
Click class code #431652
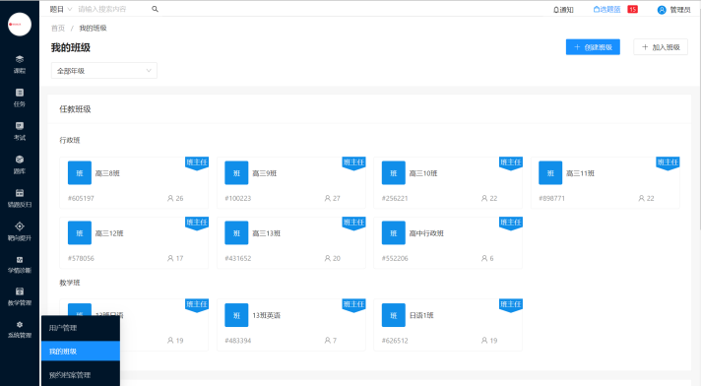[x=238, y=258]
